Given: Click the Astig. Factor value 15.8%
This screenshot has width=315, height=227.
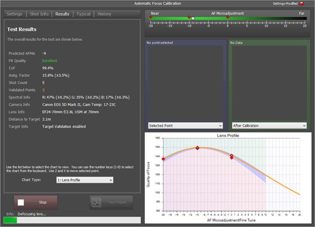Looking at the screenshot, I should tap(56, 75).
